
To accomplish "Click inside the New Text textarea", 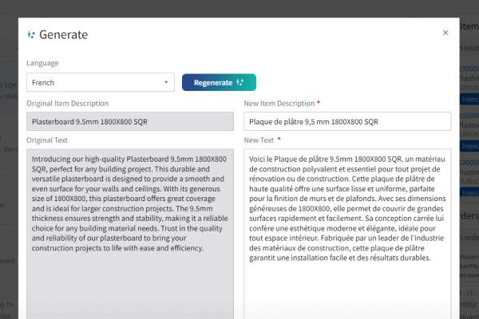I will click(347, 234).
